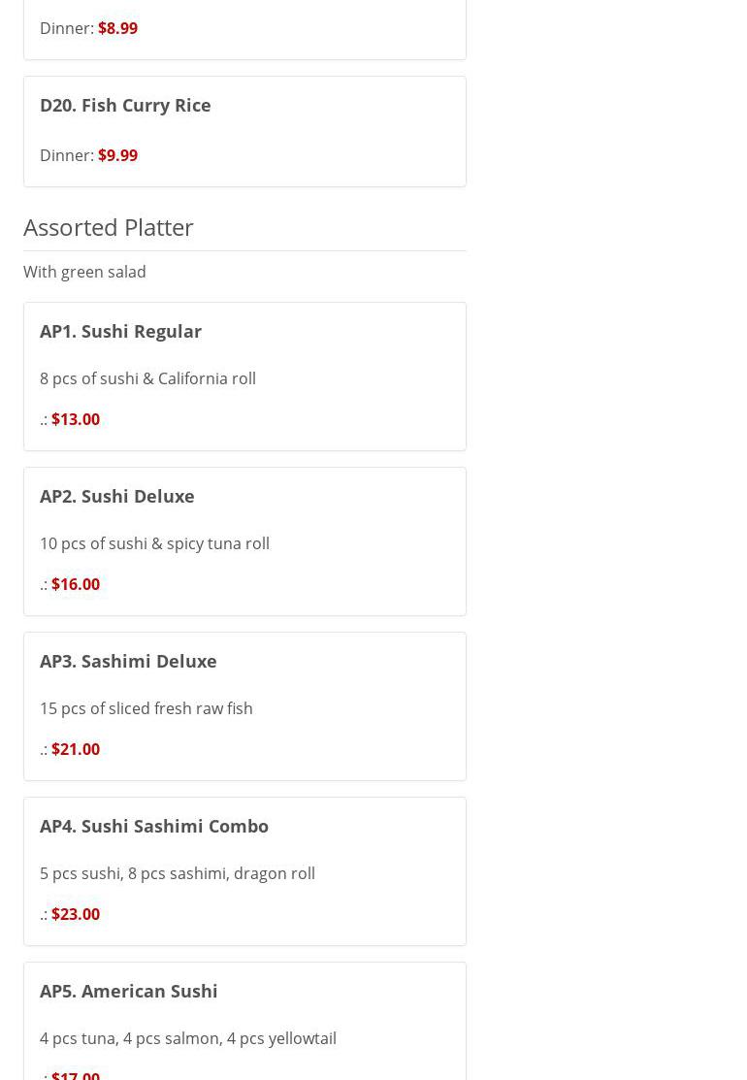Screen dimensions: 747x1080
Task: Click the "5 pcs sushi, 8 pcs sashimi, dragon roll" text
Action: tap(177, 873)
